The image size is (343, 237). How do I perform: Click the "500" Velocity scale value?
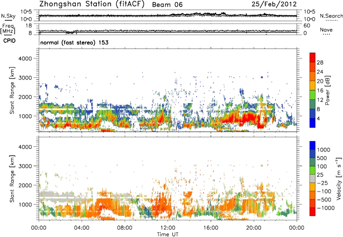[322, 158]
